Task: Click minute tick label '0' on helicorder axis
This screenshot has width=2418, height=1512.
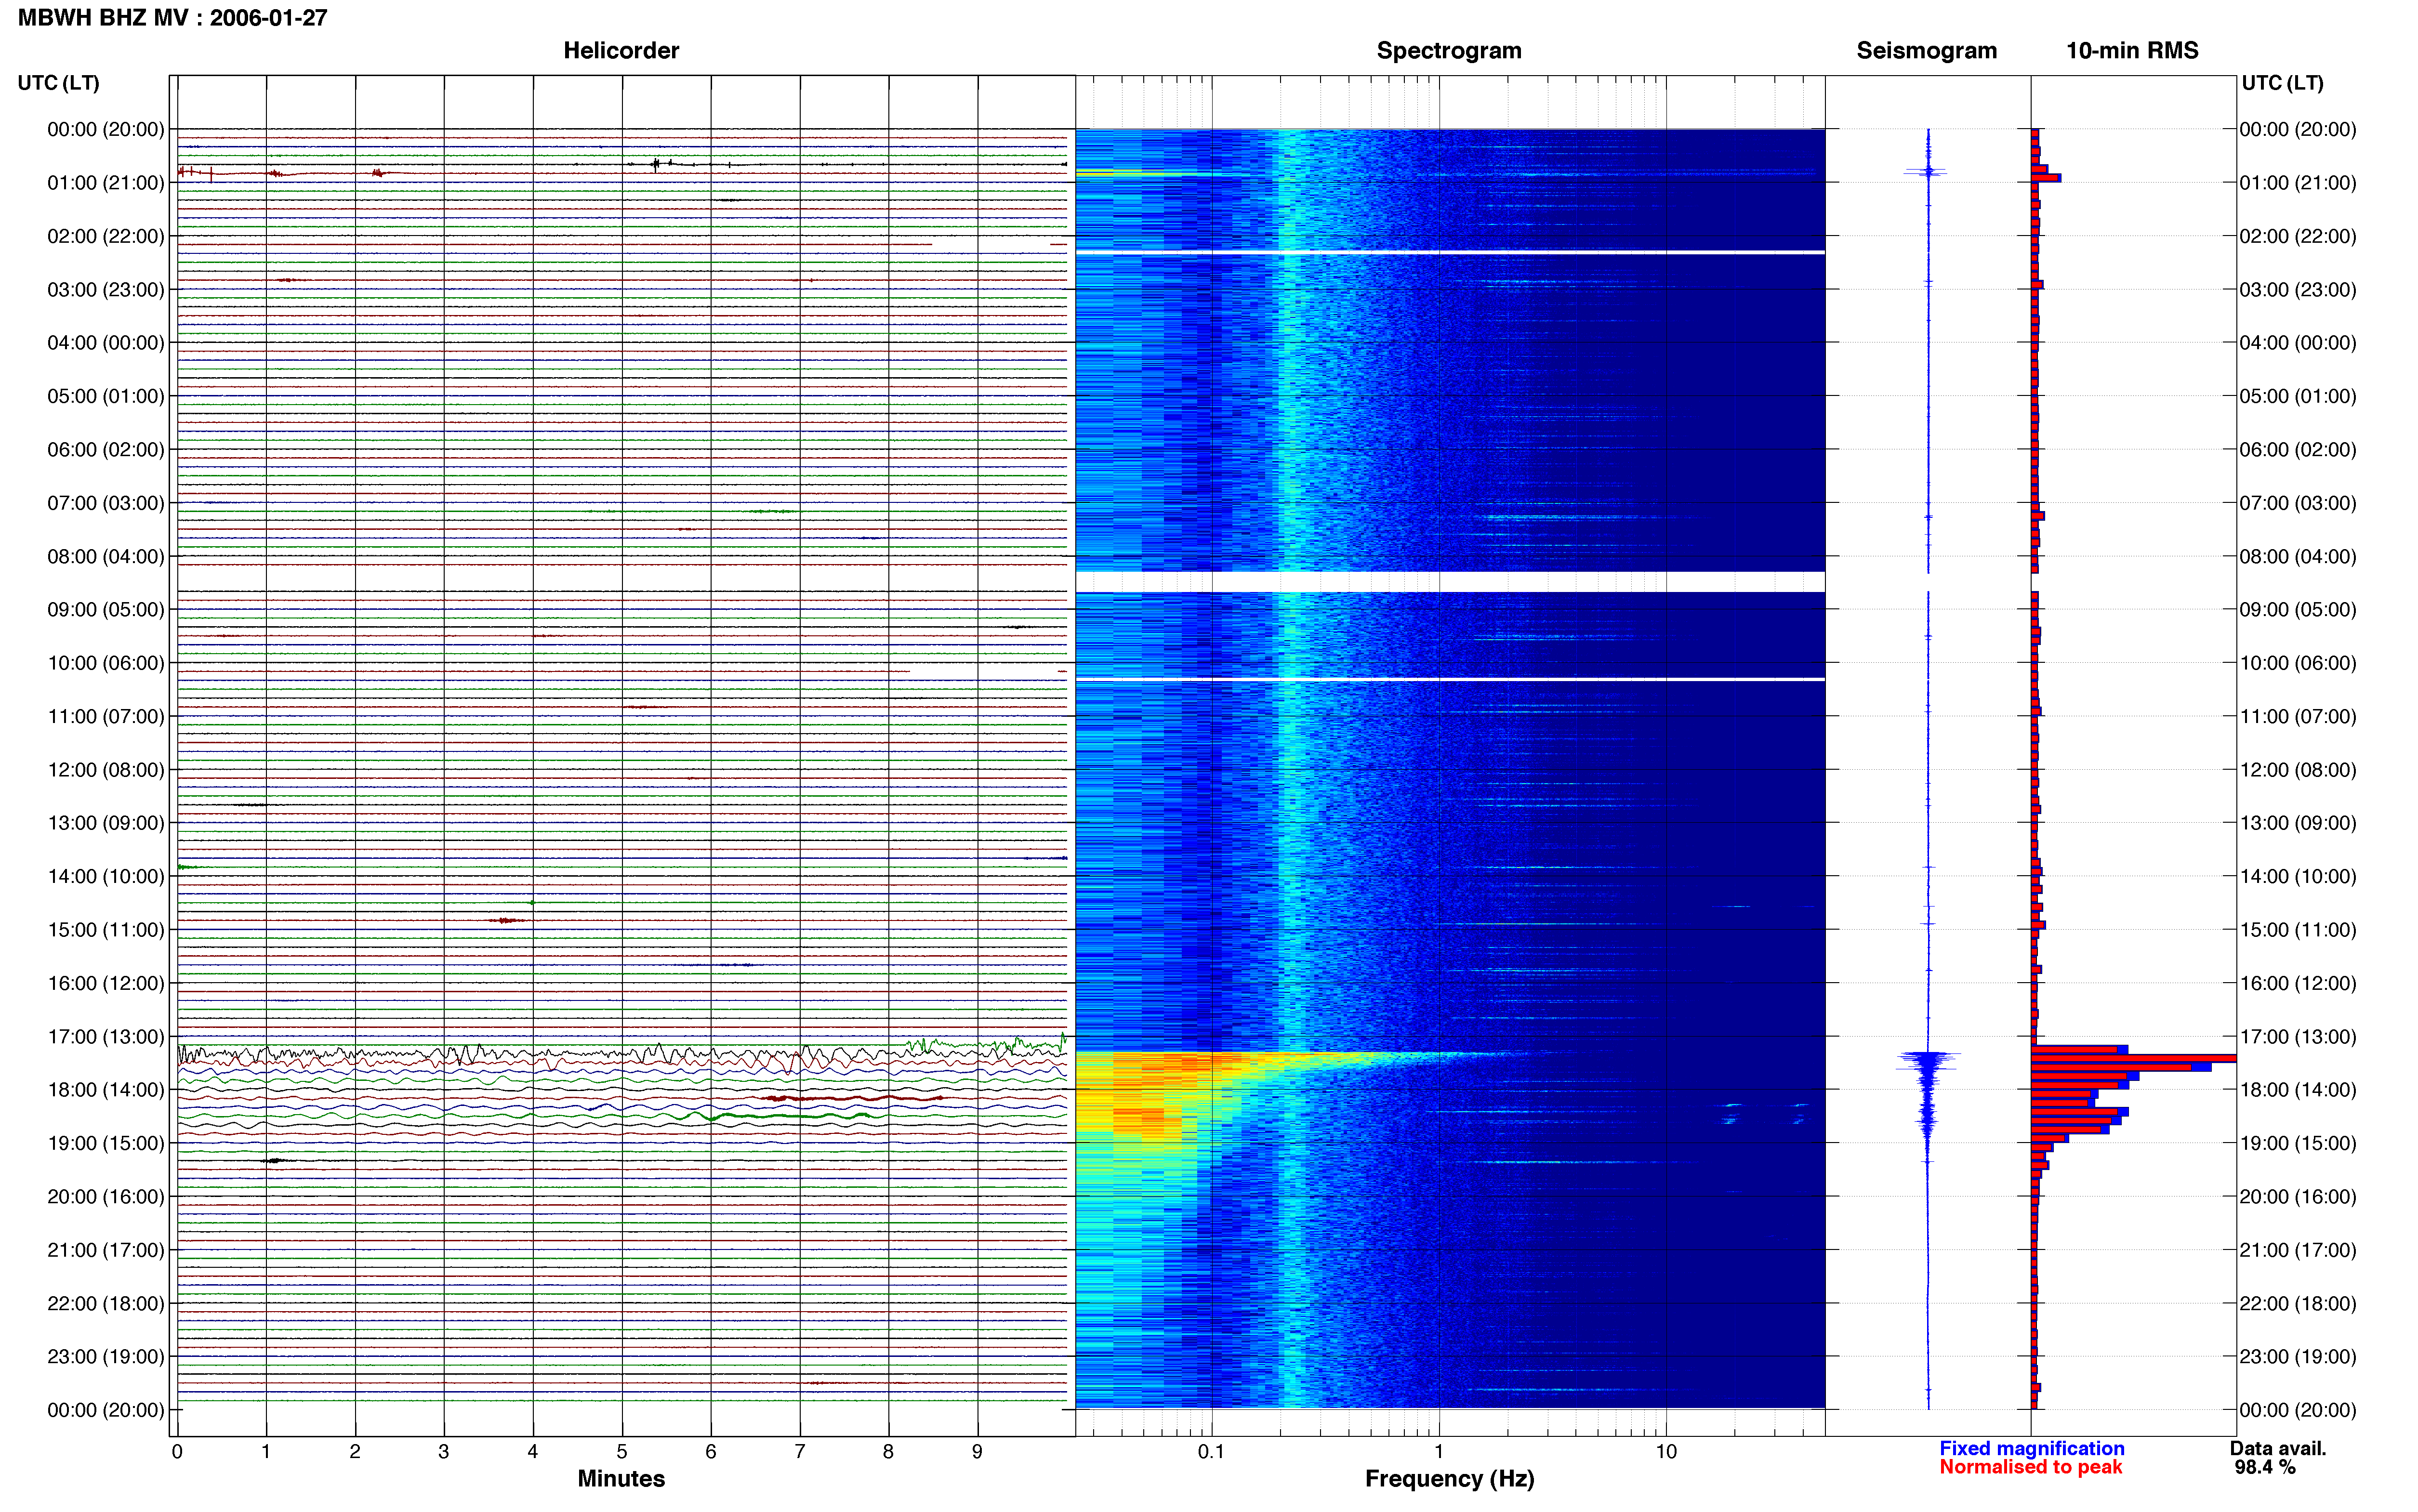Action: (177, 1452)
